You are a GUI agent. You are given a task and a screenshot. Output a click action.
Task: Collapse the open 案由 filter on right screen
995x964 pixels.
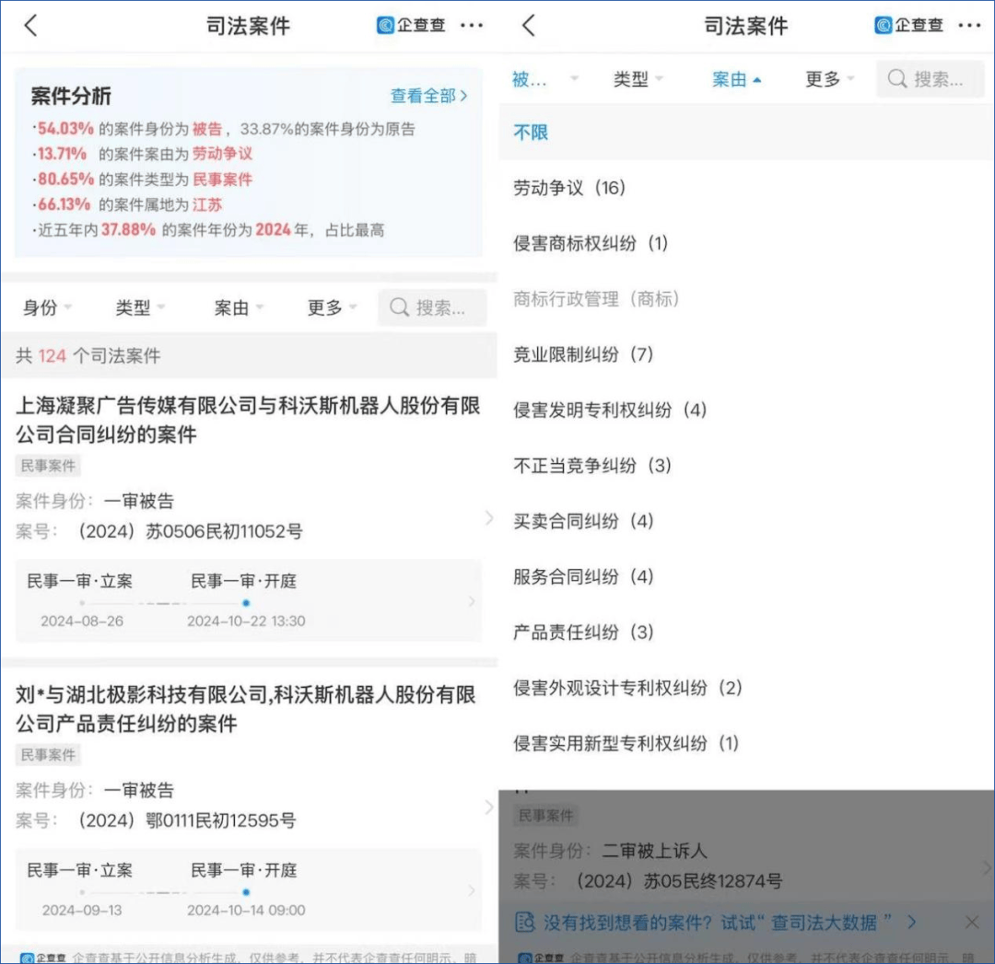[x=736, y=78]
